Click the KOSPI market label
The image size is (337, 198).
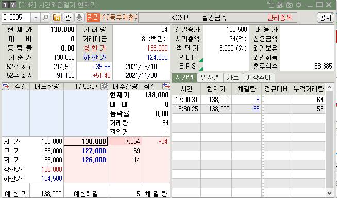coord(180,18)
